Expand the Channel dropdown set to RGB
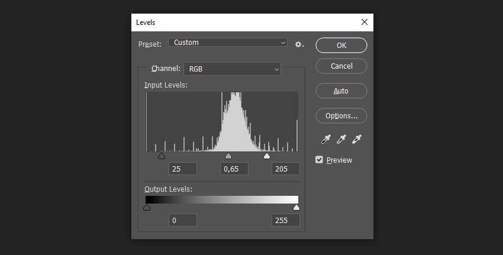The image size is (503, 255). point(232,69)
